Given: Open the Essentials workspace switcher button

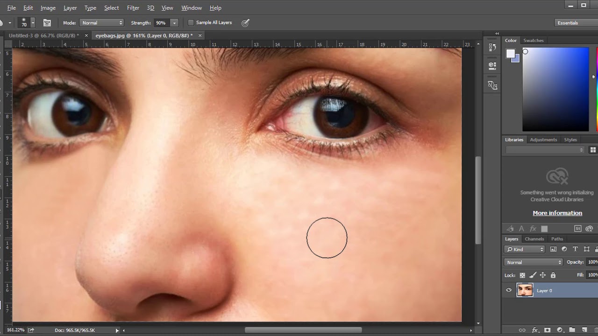Looking at the screenshot, I should point(574,23).
